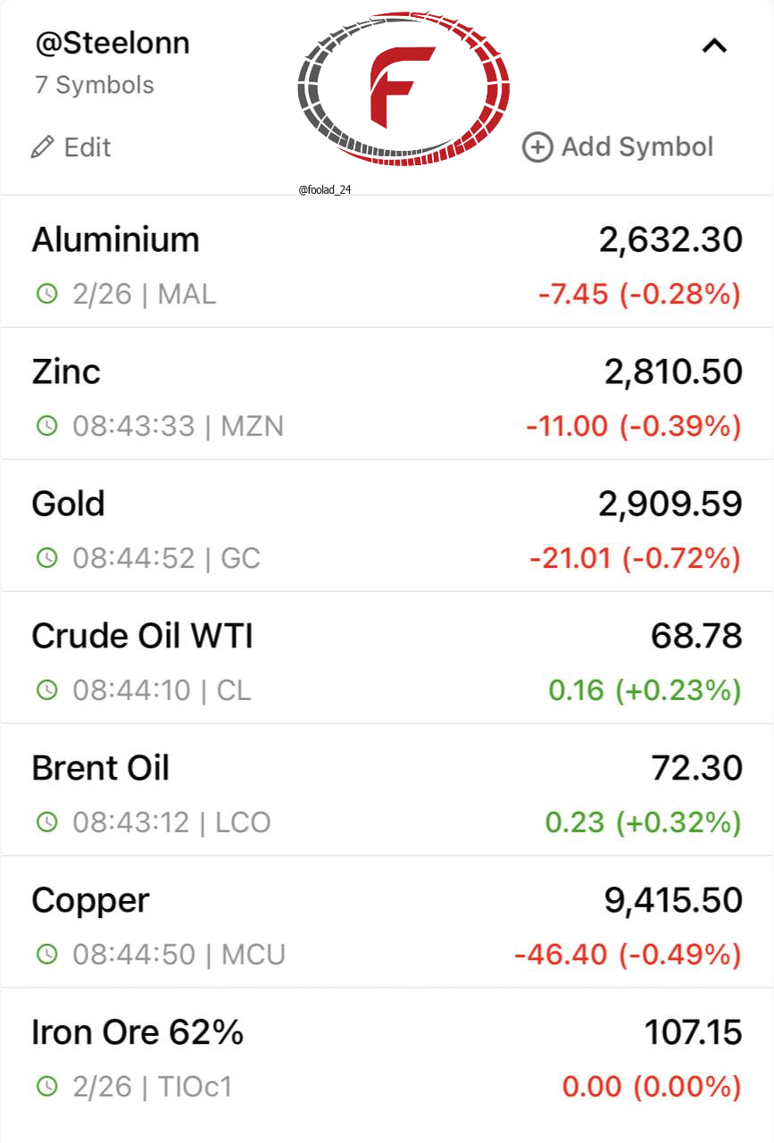
Task: Click the pencil Edit icon
Action: coord(42,147)
